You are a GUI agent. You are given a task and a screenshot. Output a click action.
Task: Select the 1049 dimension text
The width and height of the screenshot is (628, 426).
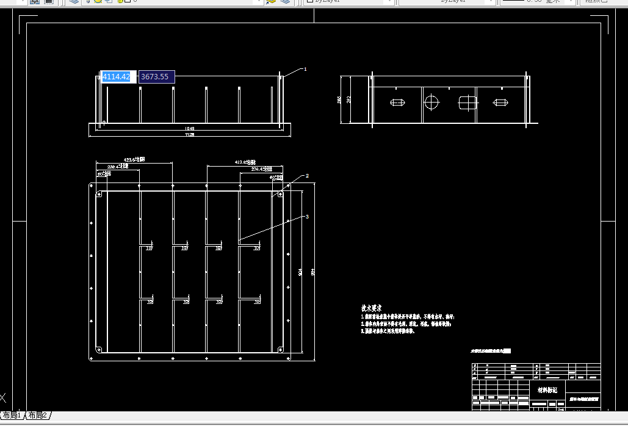tap(189, 129)
